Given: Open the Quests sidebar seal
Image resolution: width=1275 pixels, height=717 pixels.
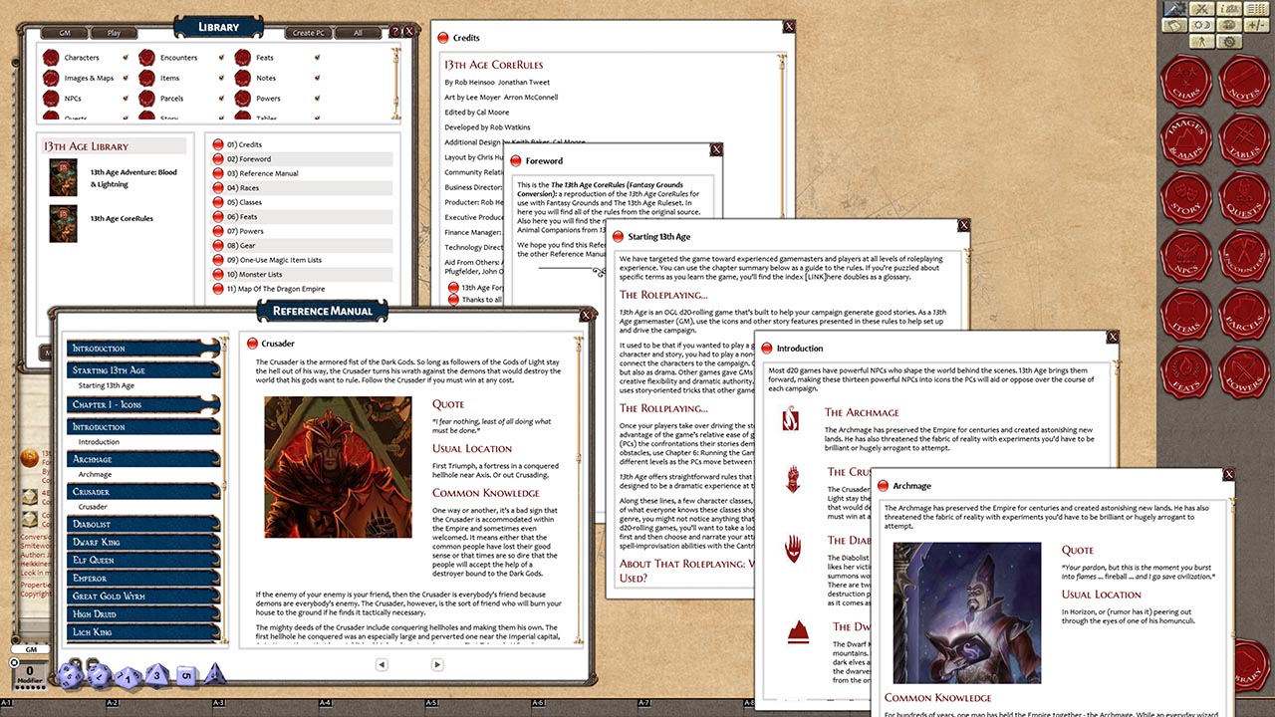Looking at the screenshot, I should point(1242,198).
